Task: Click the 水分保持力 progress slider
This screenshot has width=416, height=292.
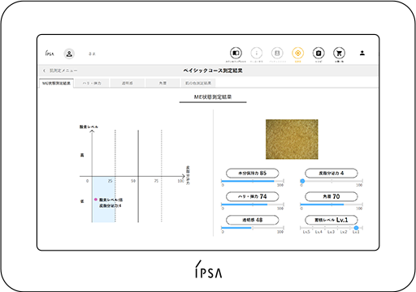Action: pos(253,181)
